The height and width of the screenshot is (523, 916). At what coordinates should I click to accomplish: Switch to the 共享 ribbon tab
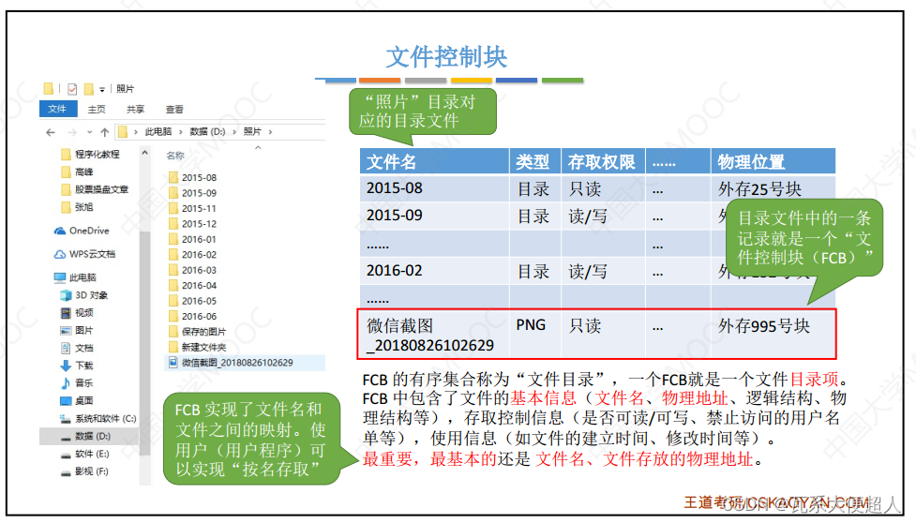(x=136, y=109)
